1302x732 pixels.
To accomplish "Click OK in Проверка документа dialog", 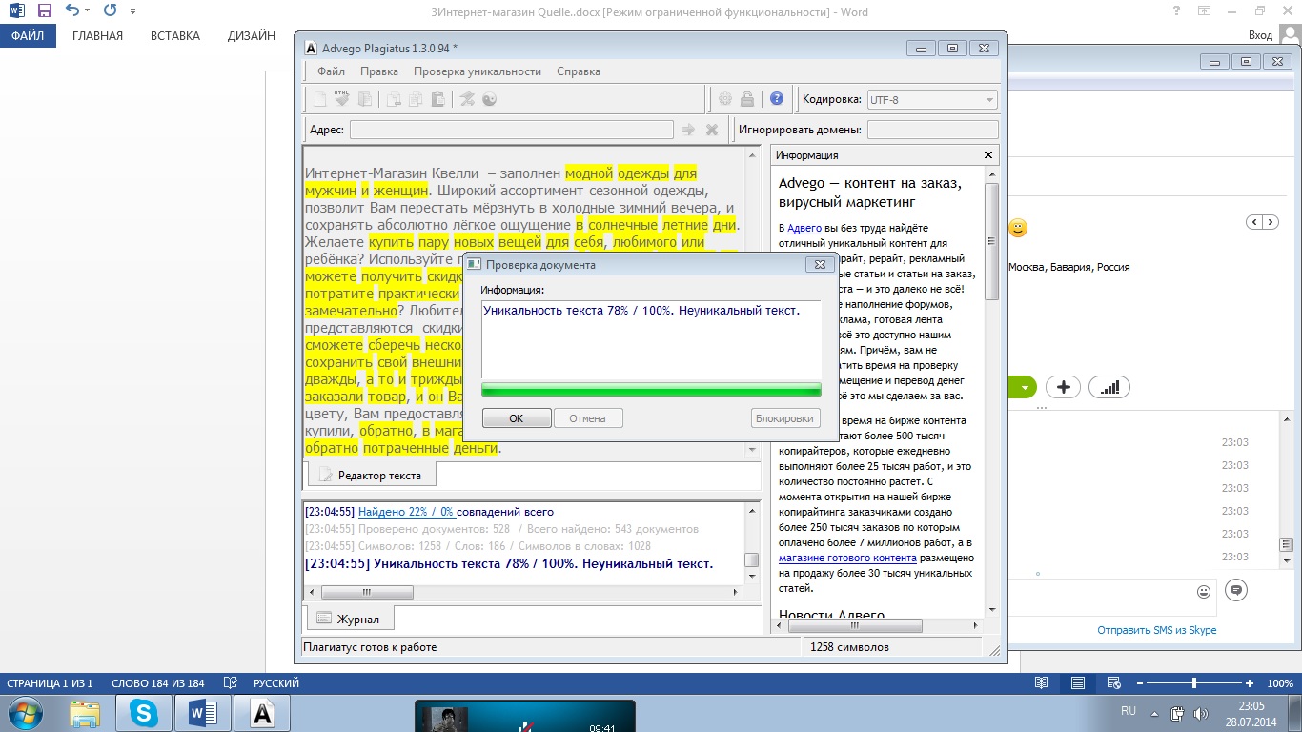I will 517,417.
